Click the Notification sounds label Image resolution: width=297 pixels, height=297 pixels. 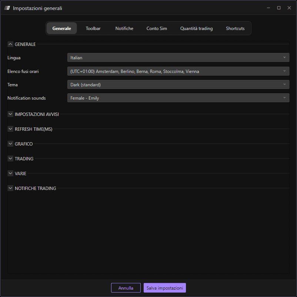coord(27,98)
